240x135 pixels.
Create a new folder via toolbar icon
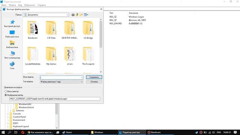[x=81, y=15]
